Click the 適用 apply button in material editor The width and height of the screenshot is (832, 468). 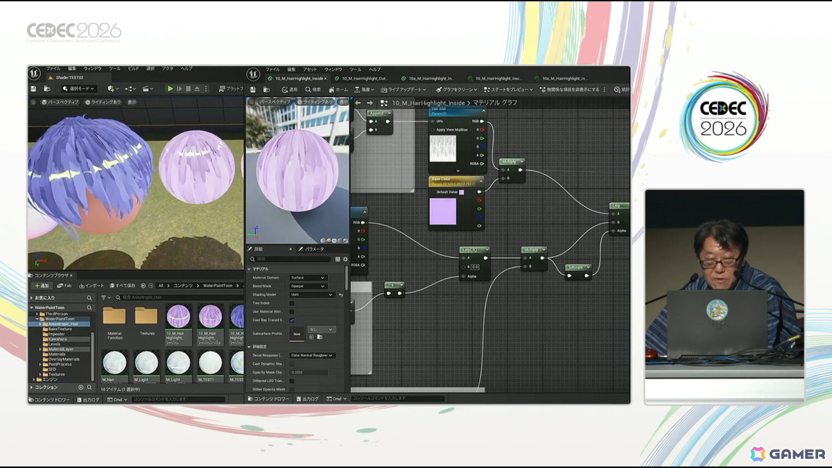(x=289, y=89)
